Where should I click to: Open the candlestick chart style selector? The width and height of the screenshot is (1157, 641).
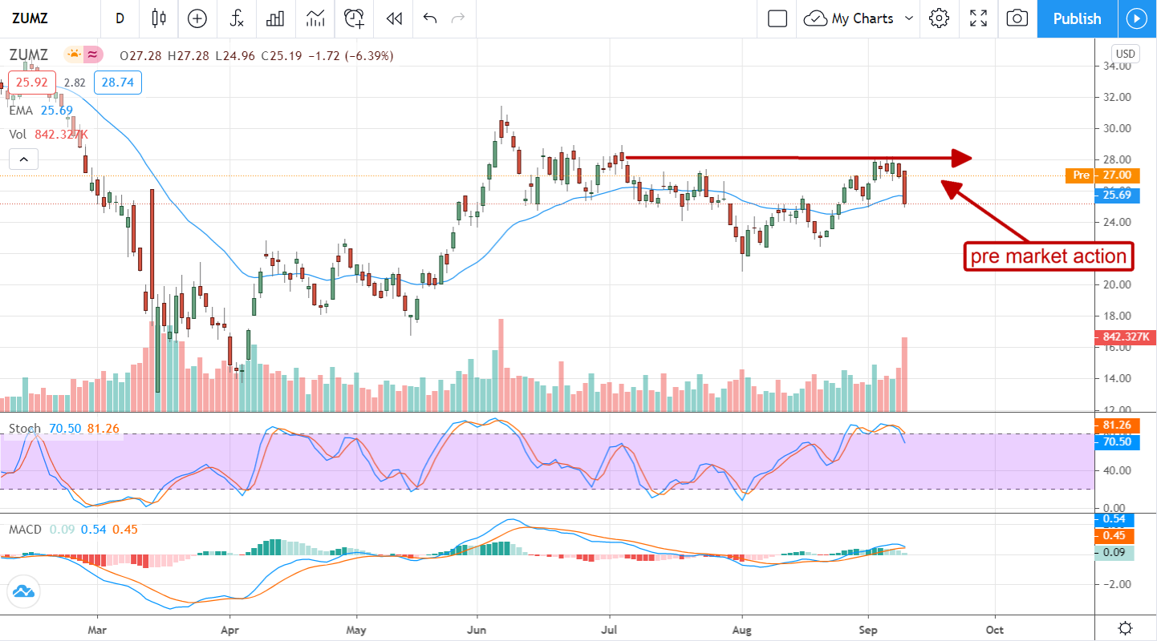tap(157, 18)
